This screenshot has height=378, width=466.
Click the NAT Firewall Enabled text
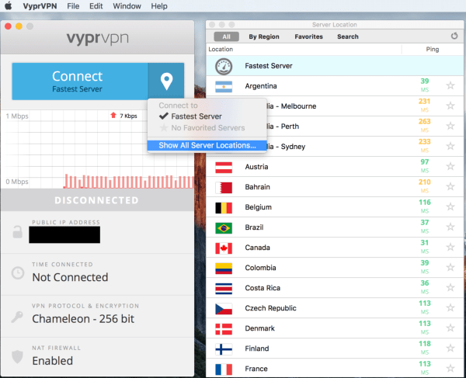point(52,361)
